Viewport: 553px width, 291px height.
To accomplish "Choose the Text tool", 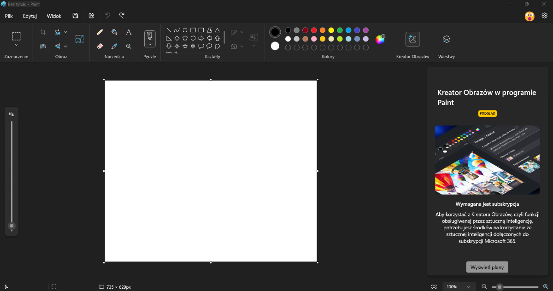I will [x=129, y=32].
